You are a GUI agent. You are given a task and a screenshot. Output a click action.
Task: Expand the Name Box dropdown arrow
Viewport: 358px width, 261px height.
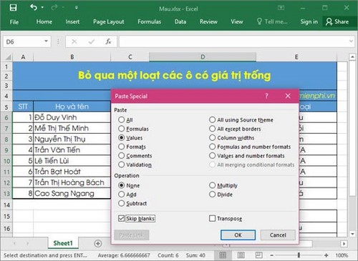(46, 41)
